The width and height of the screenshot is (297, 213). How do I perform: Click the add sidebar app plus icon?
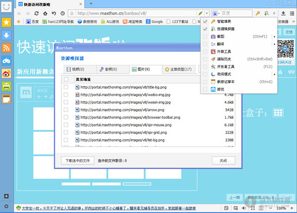(6, 196)
